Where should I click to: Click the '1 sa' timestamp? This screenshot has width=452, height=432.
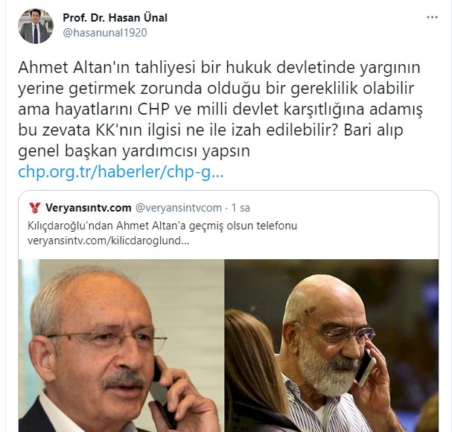[x=241, y=208]
